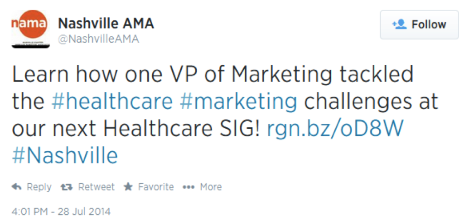Click the tweet body text
Viewport: 464px width, 221px height.
[x=225, y=115]
